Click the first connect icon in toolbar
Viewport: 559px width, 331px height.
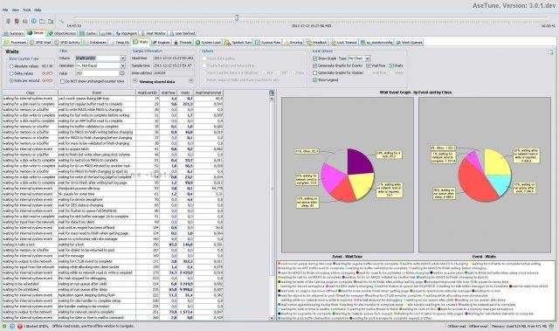click(9, 21)
